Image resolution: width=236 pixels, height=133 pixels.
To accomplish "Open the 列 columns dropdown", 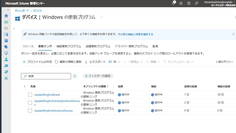I will click(114, 62).
